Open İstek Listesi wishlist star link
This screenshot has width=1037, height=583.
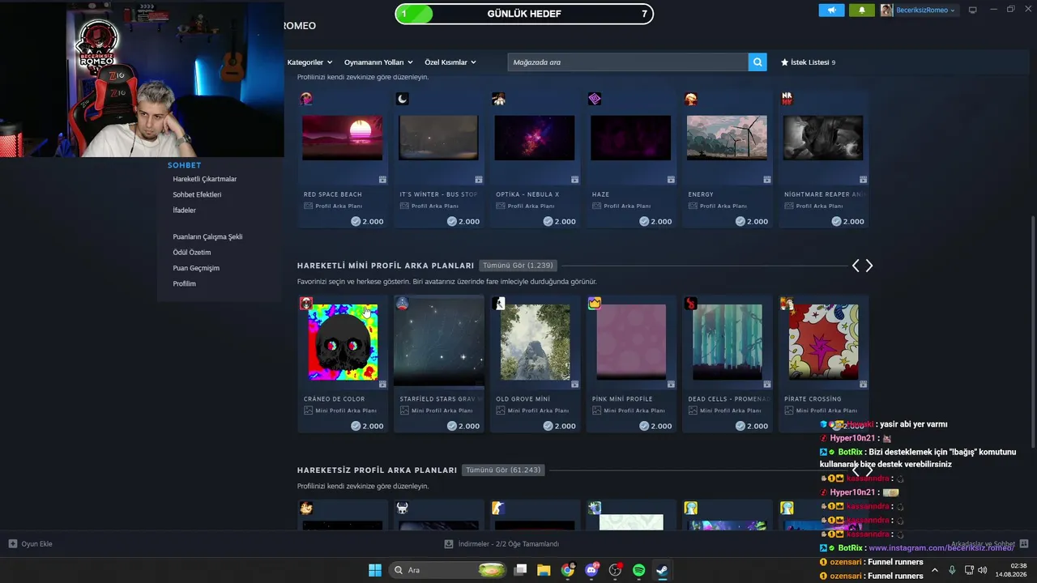pyautogui.click(x=808, y=62)
